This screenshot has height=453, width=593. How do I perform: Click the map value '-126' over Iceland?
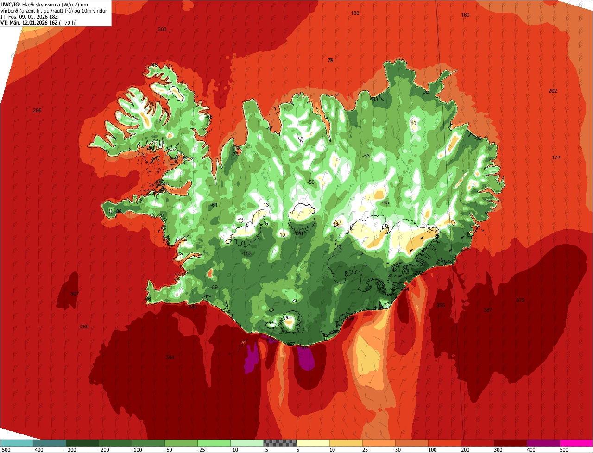point(299,233)
